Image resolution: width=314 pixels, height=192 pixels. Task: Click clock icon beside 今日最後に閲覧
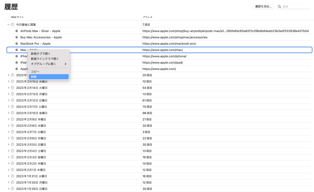tap(12, 24)
